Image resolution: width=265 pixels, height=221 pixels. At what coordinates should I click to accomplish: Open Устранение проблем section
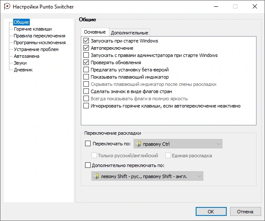click(x=36, y=49)
